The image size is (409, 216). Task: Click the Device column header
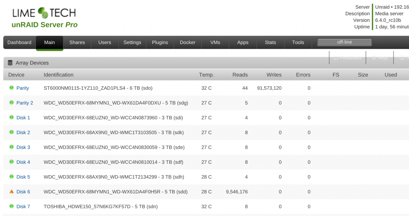pyautogui.click(x=16, y=75)
